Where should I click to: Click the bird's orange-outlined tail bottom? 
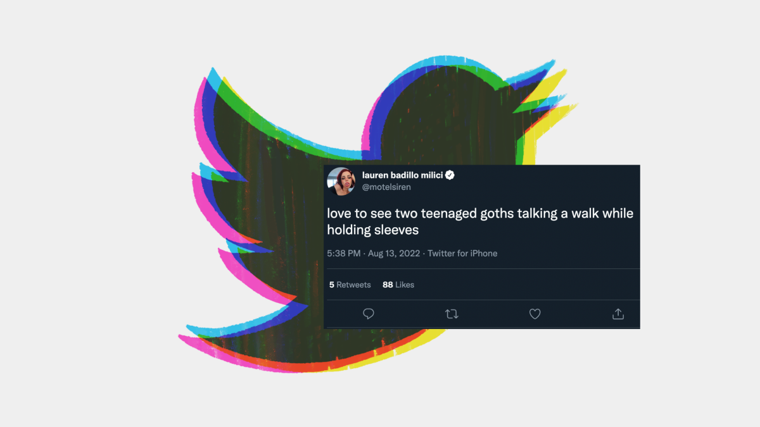click(266, 361)
